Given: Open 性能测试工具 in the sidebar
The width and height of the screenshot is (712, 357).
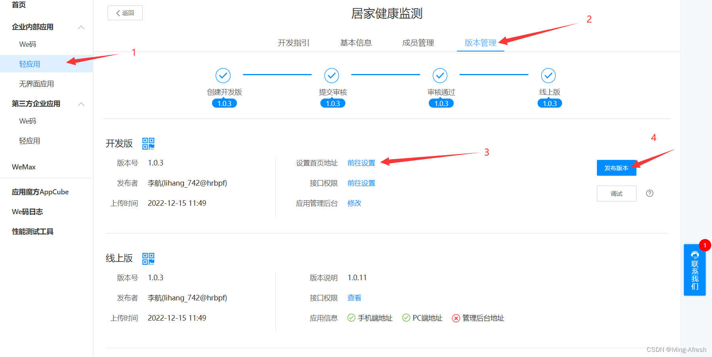Looking at the screenshot, I should [x=32, y=232].
